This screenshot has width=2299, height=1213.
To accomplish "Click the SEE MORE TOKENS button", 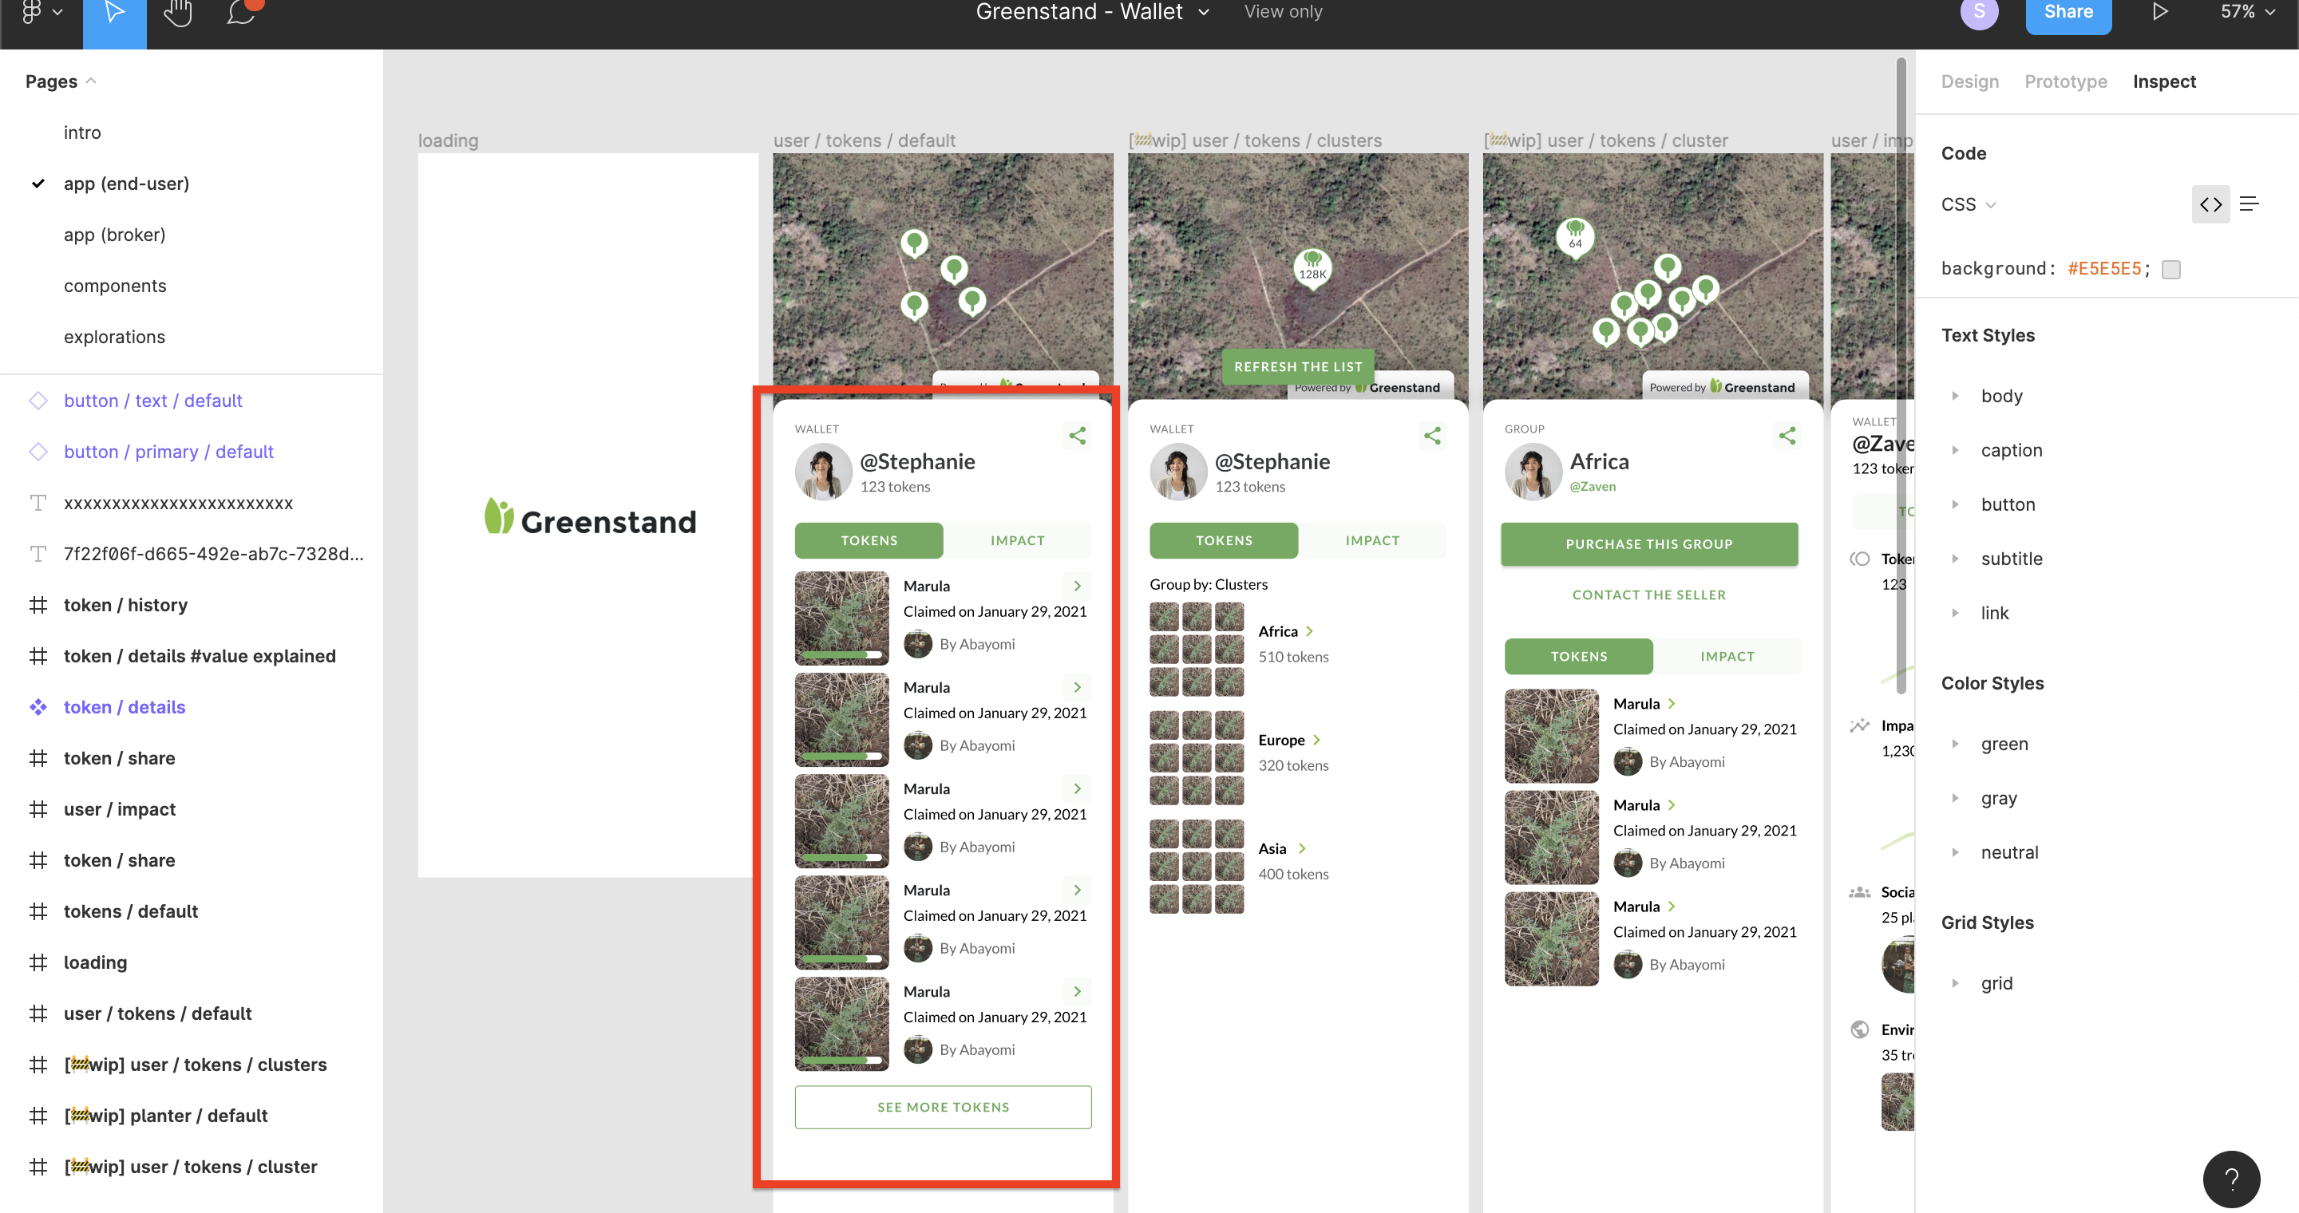I will 943,1107.
